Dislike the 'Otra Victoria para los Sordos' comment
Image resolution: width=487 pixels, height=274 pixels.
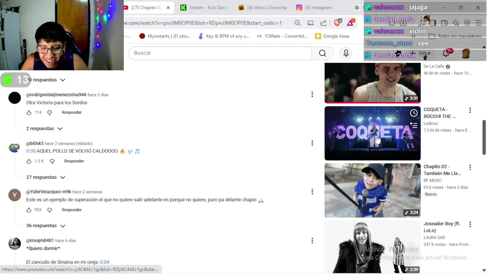[x=49, y=113]
